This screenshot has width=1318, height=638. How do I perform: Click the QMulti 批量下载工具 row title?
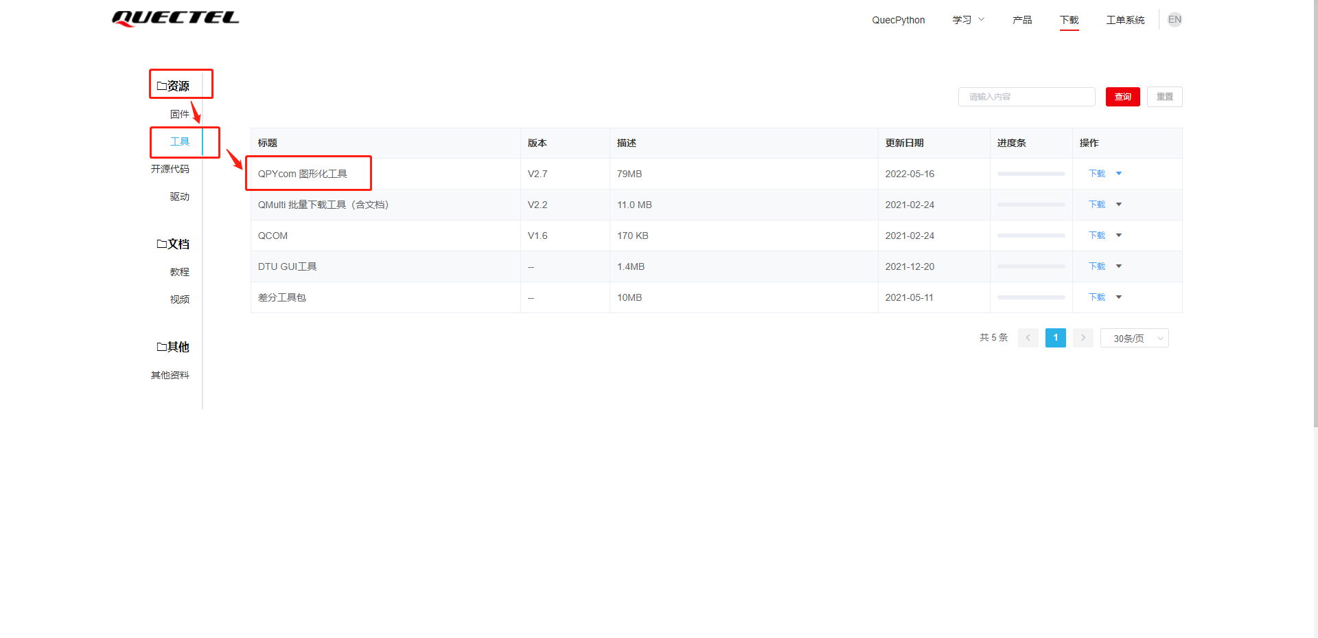pos(323,205)
